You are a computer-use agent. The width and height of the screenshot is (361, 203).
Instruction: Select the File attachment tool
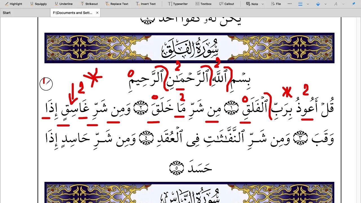tap(276, 4)
